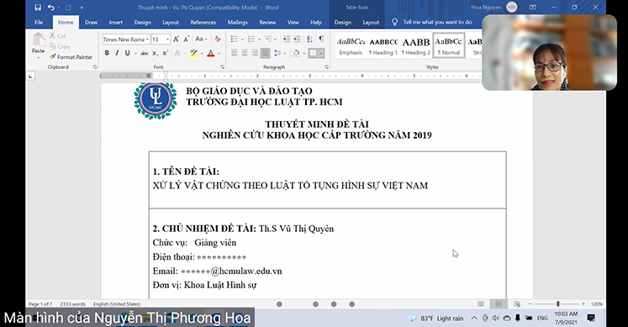628x327 pixels.
Task: Switch to Read Mode view
Action: [x=481, y=304]
